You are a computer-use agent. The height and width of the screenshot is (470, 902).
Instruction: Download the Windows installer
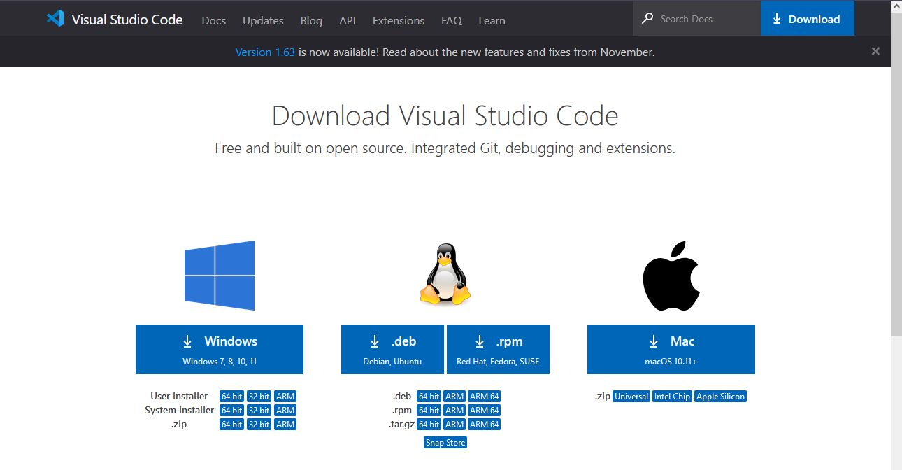[x=220, y=349]
